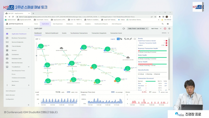Switch to the Network Dashboard tab
Viewport: 209px width, 118px height.
pyautogui.click(x=52, y=33)
